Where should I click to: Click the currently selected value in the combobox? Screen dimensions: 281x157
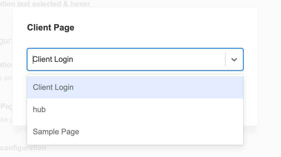coord(52,59)
